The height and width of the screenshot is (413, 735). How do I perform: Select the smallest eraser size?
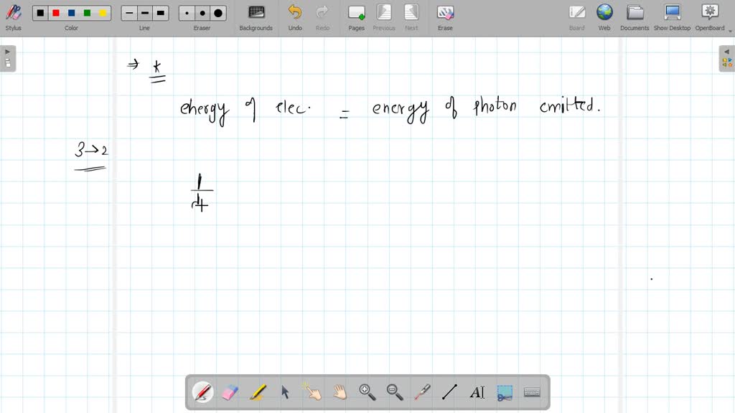187,13
